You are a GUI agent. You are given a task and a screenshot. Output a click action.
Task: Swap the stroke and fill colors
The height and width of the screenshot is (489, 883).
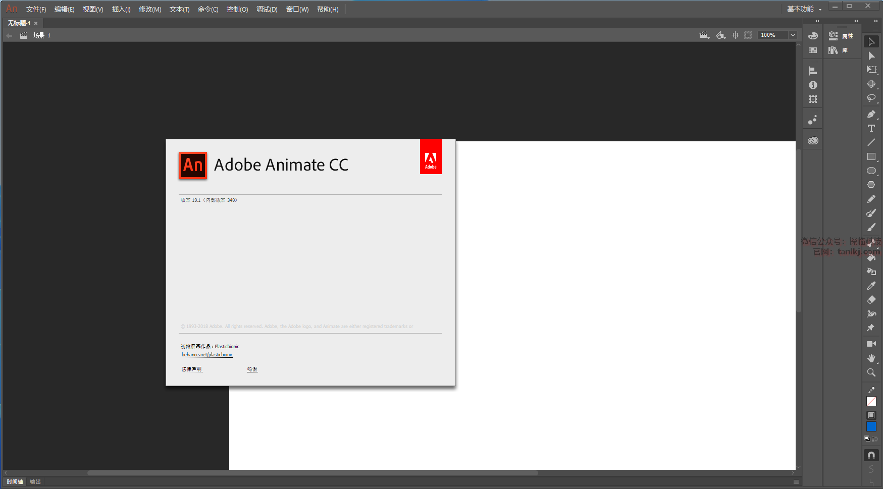[x=874, y=439]
